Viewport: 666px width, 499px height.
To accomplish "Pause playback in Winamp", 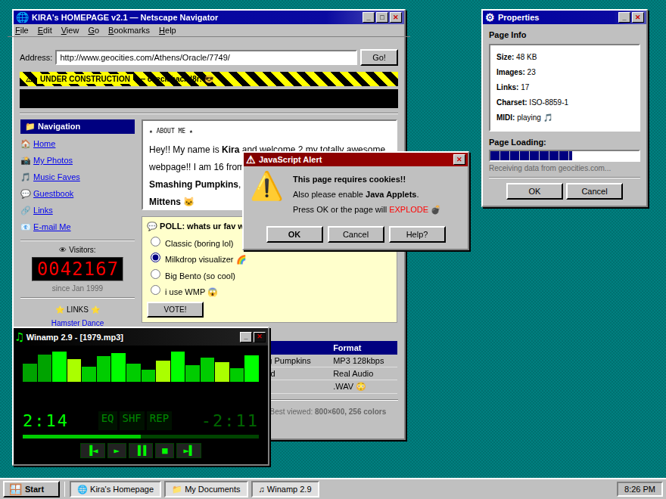I will coord(141,451).
